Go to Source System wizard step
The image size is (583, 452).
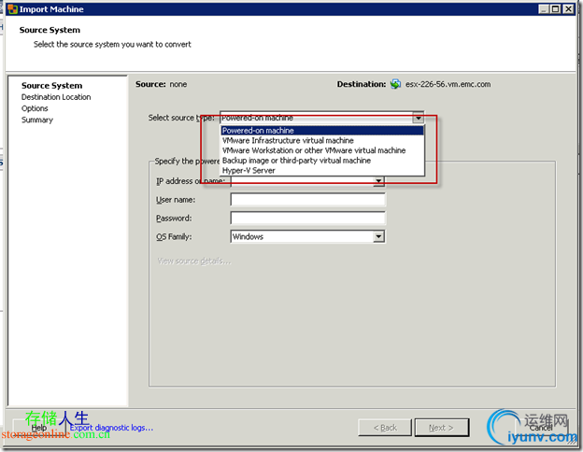[51, 86]
